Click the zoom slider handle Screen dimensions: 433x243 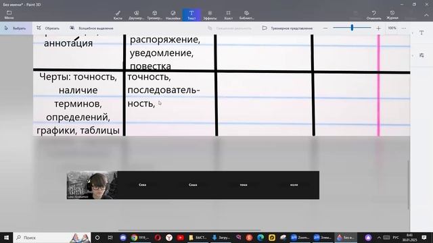tap(352, 28)
